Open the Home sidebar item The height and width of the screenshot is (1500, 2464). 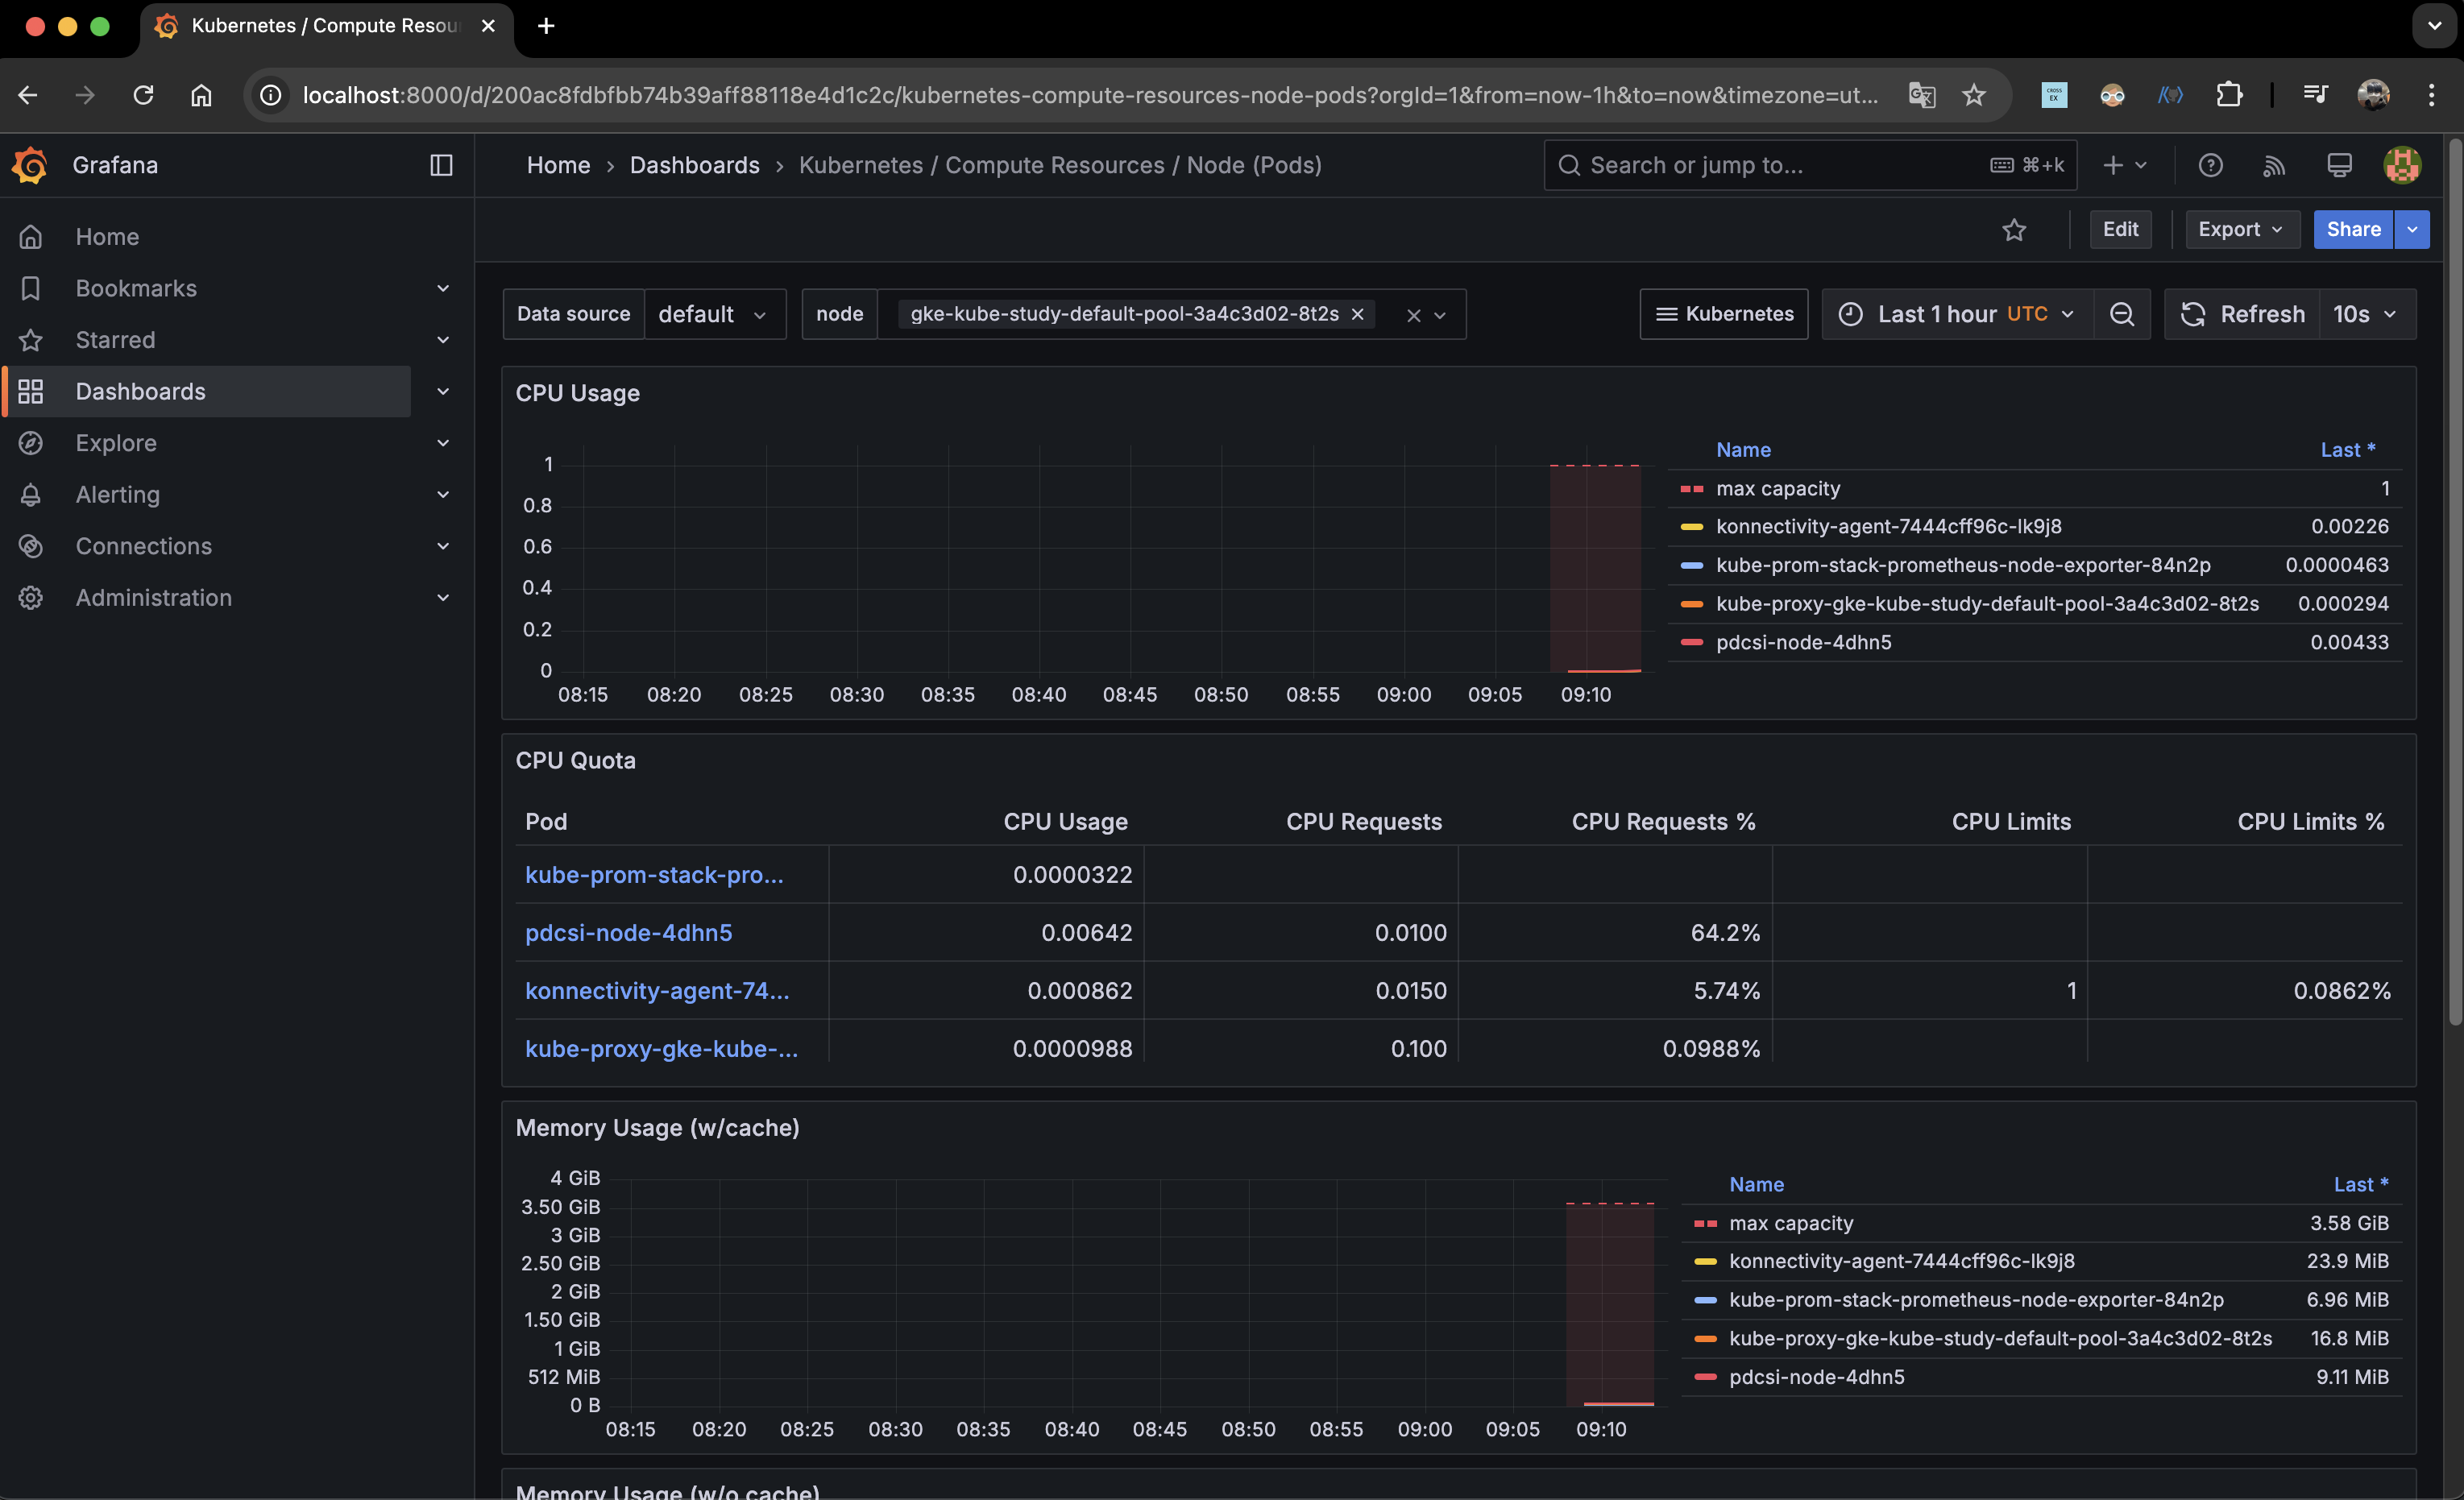click(x=107, y=237)
